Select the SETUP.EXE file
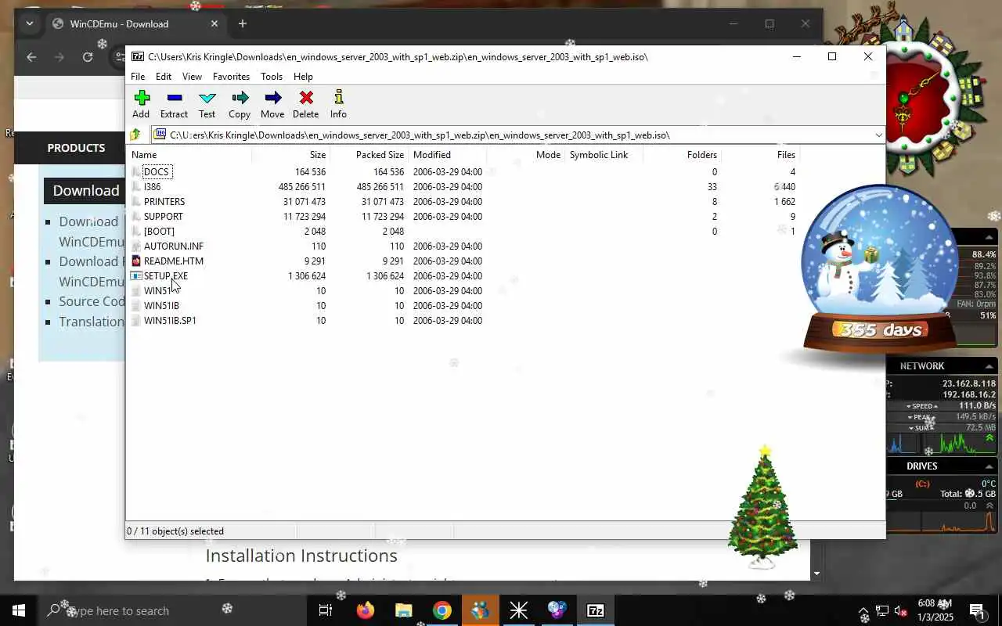This screenshot has height=626, width=1002. 165,275
